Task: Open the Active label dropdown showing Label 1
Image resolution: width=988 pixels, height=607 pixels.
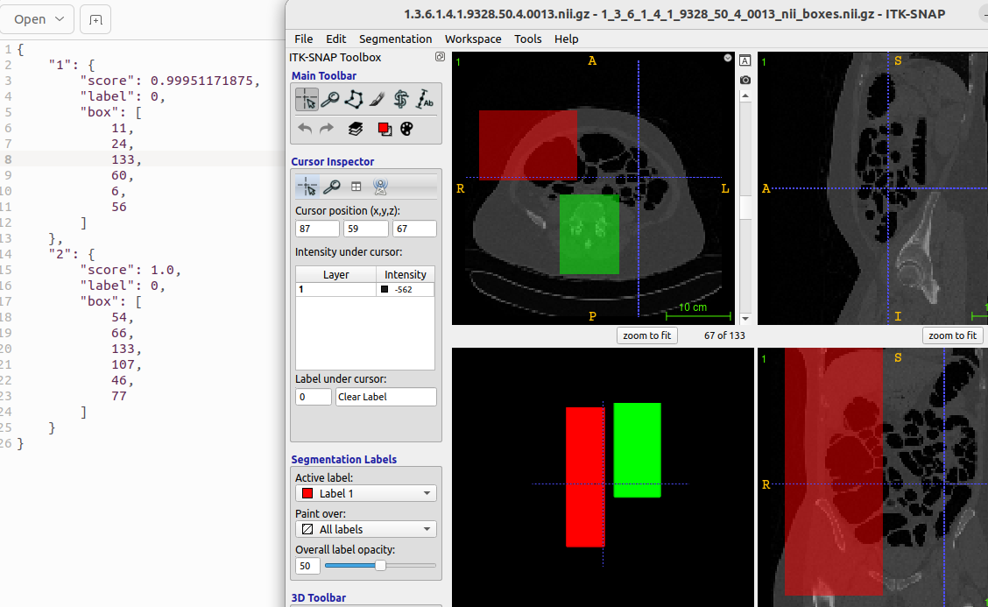Action: tap(365, 493)
